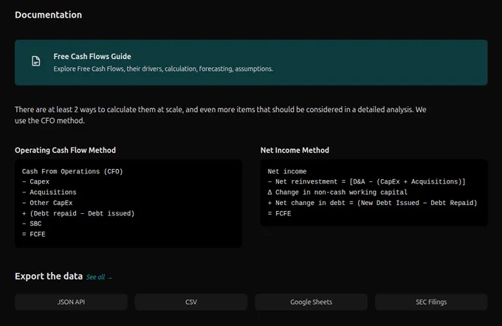
Task: Follow the 'See all' link
Action: 99,277
